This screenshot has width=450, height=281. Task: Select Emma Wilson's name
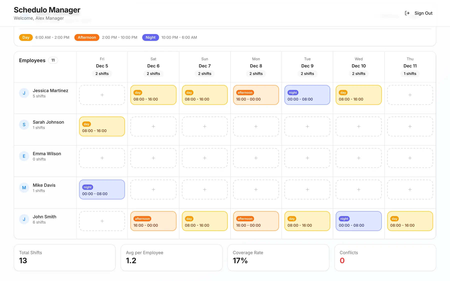click(47, 154)
